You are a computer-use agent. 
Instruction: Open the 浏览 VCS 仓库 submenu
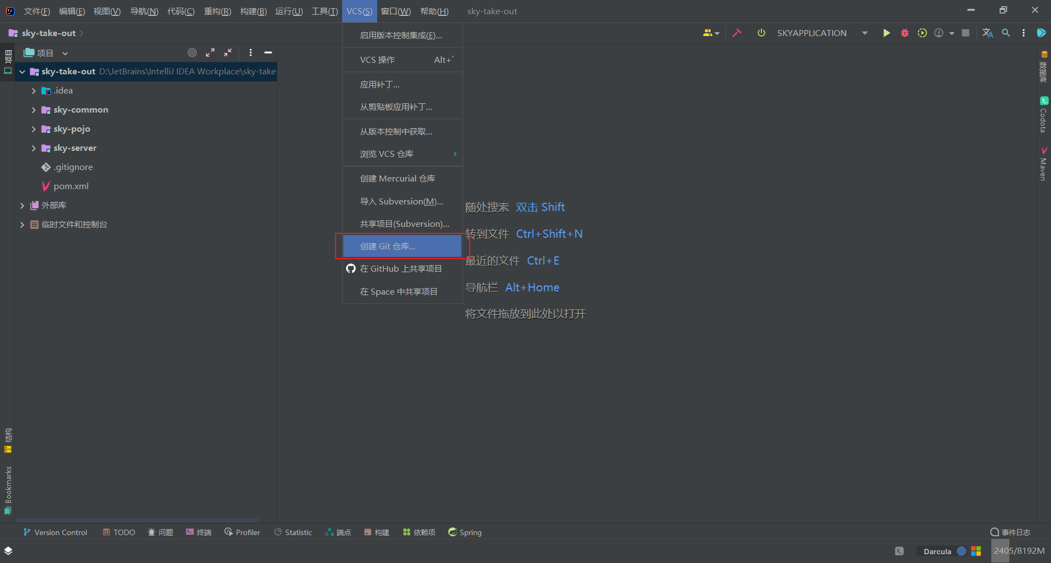[402, 154]
